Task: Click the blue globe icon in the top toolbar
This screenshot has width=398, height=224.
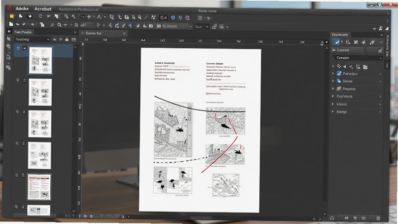Action: coord(180,17)
